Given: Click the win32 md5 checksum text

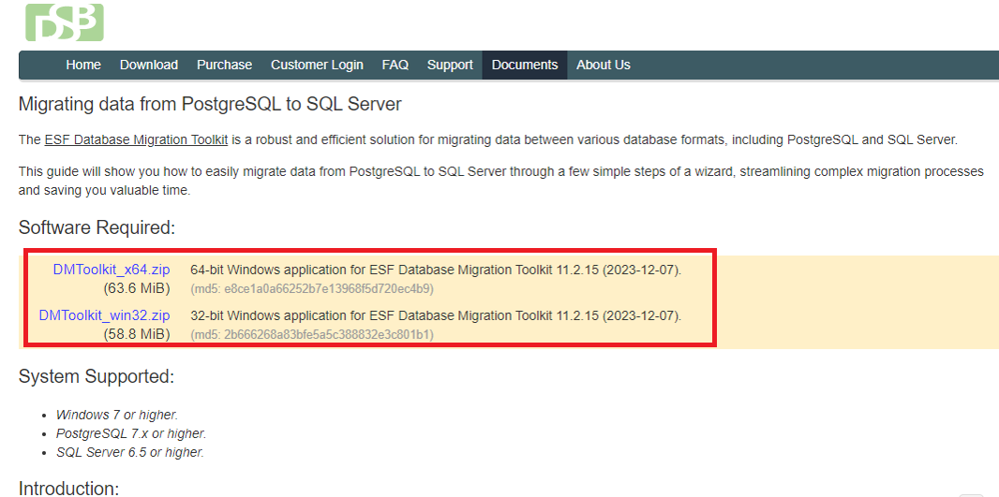Looking at the screenshot, I should click(x=312, y=334).
